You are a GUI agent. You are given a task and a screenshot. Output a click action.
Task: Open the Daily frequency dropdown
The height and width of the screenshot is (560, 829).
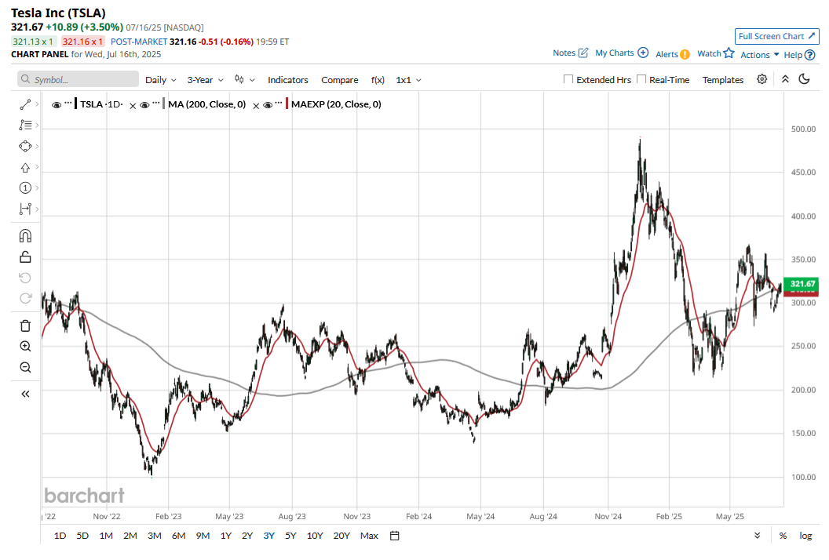pos(161,80)
